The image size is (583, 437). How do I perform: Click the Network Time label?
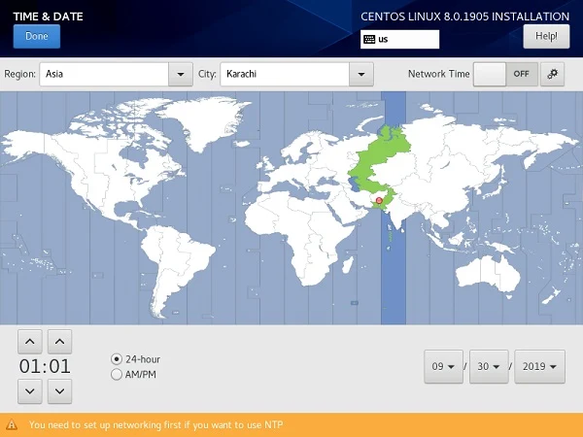[x=439, y=74]
